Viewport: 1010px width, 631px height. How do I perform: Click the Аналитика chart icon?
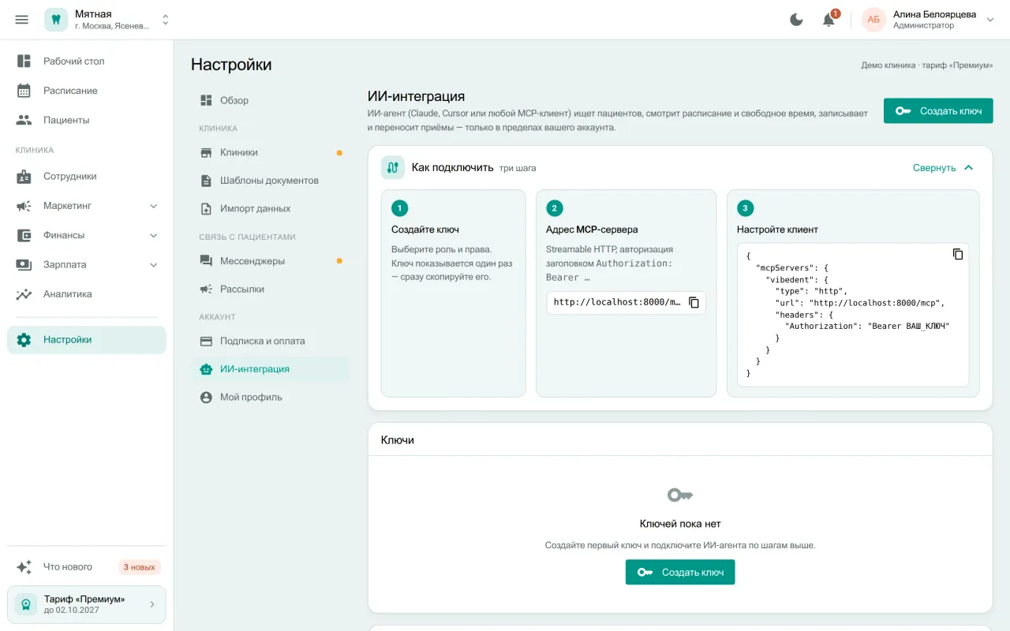[x=24, y=294]
